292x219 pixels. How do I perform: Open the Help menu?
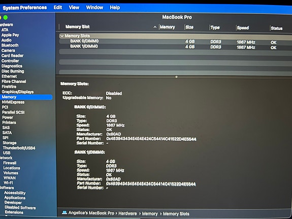point(115,8)
